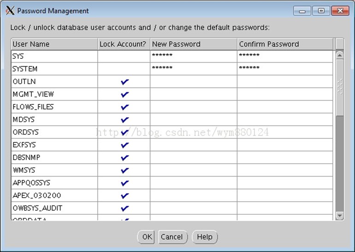Uncheck Lock Account for WMSYS

coord(125,170)
